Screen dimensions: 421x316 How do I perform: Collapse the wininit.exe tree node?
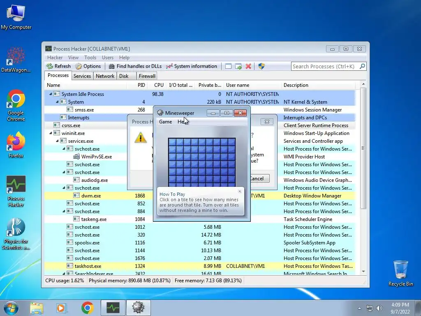[51, 133]
